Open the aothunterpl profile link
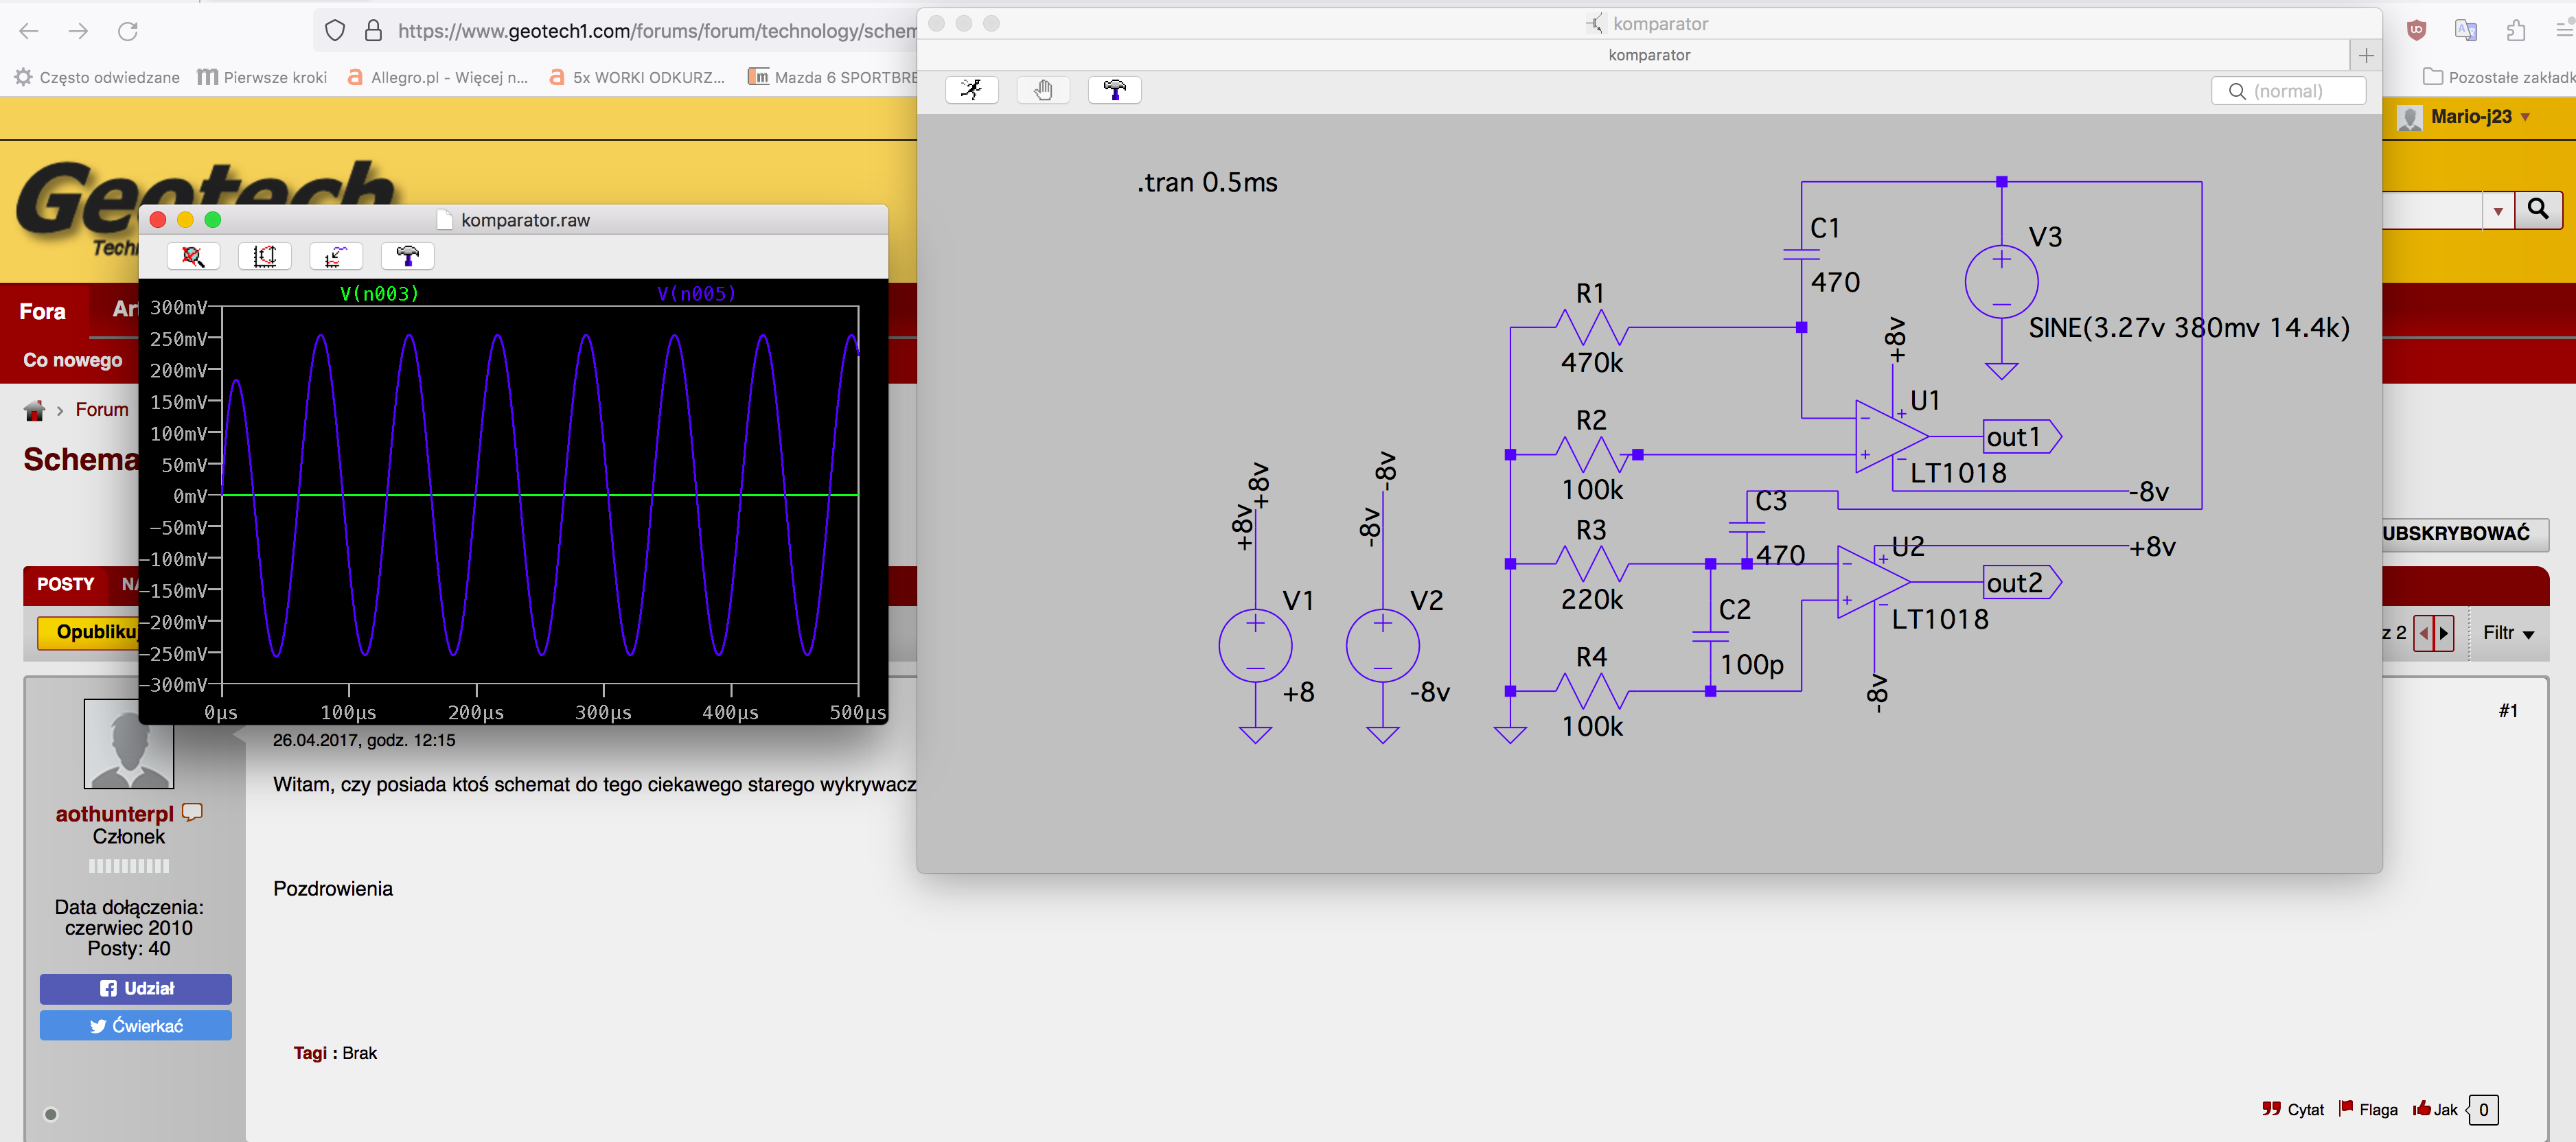This screenshot has height=1142, width=2576. (x=114, y=814)
